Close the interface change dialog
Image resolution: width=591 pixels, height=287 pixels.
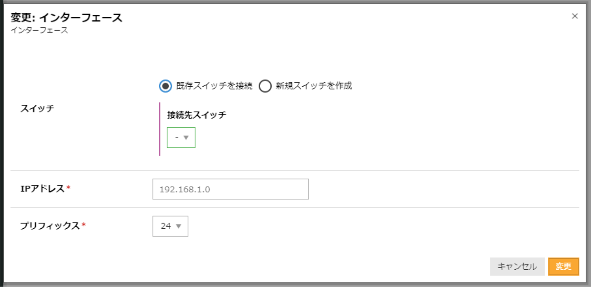click(x=575, y=16)
